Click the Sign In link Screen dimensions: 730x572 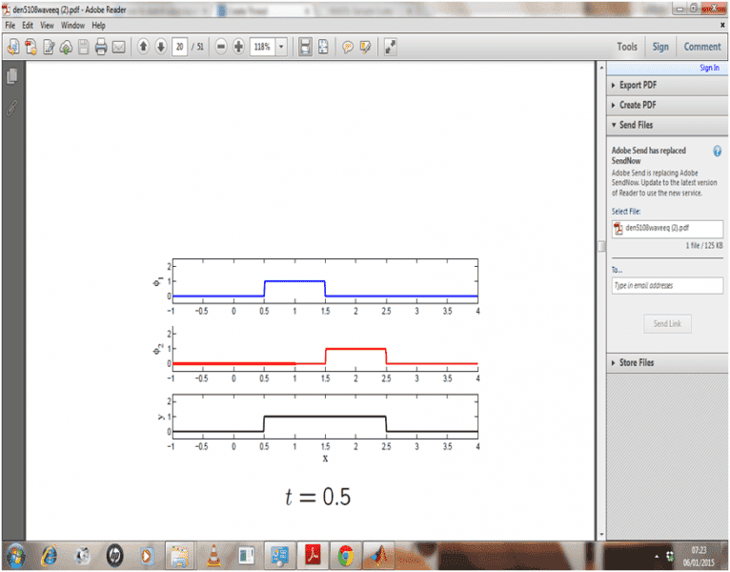tap(709, 68)
